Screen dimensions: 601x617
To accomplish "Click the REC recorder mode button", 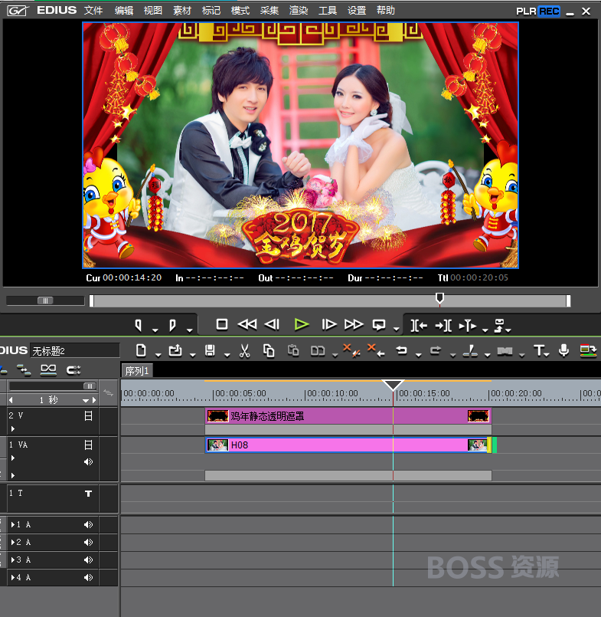I will tap(549, 11).
